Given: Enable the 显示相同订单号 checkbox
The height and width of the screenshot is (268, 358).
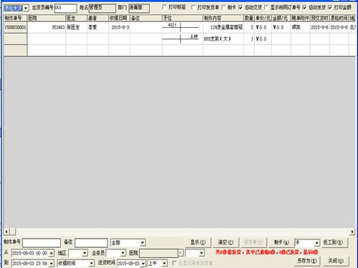Looking at the screenshot, I should tap(266, 8).
